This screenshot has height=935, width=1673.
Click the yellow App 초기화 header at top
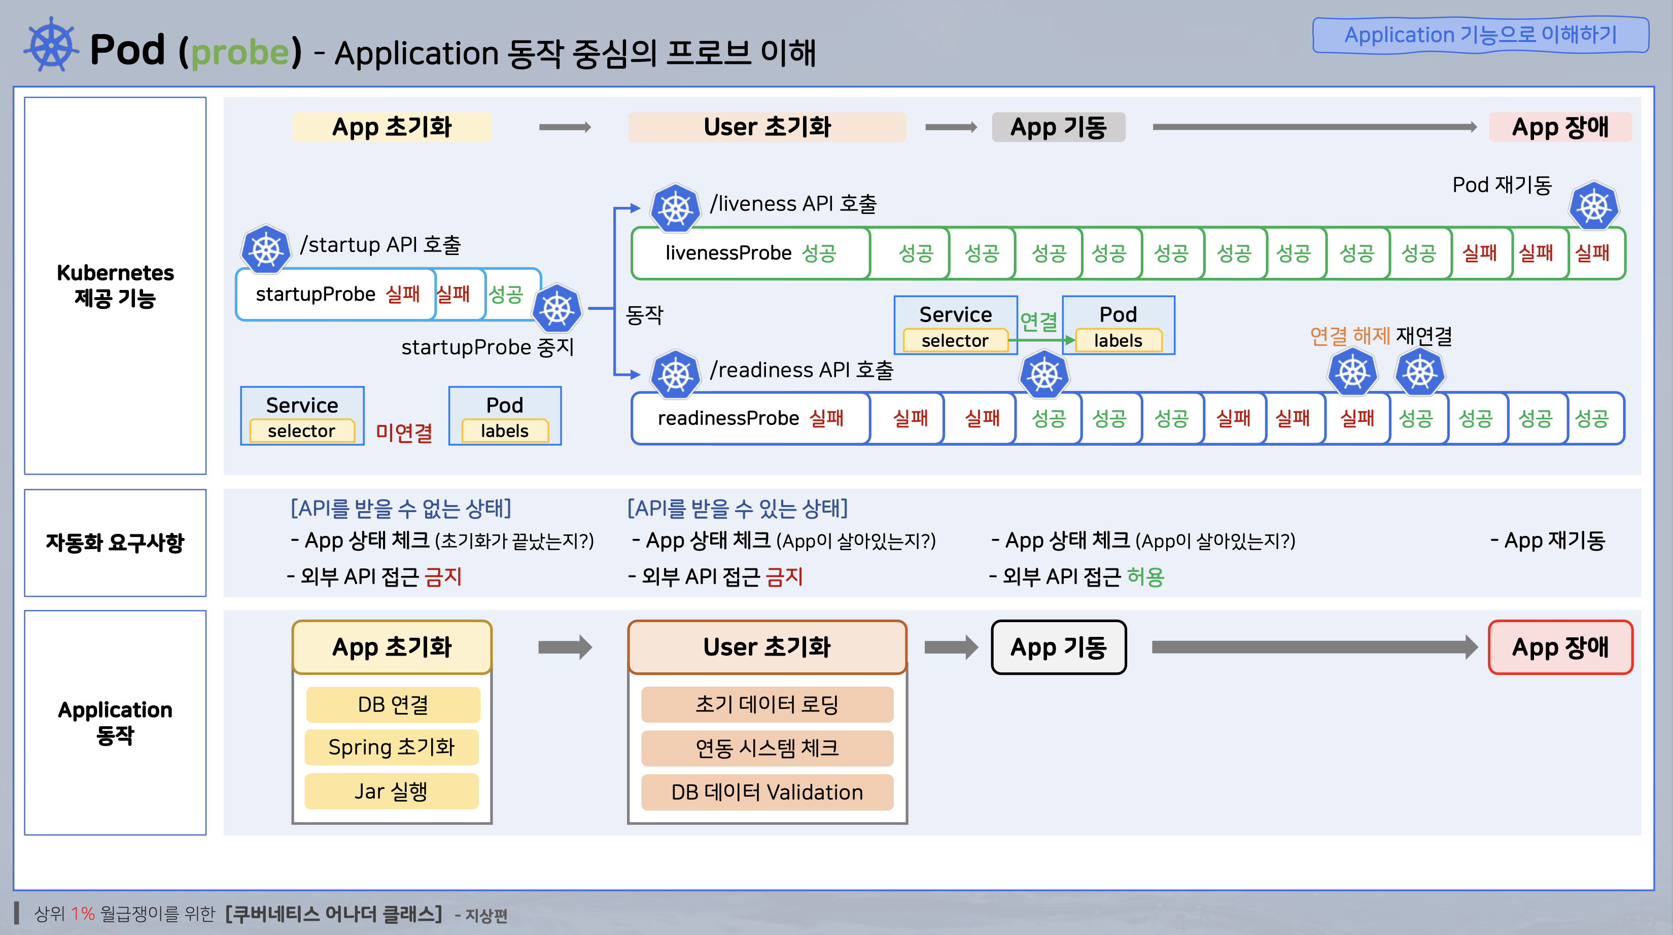pos(392,127)
